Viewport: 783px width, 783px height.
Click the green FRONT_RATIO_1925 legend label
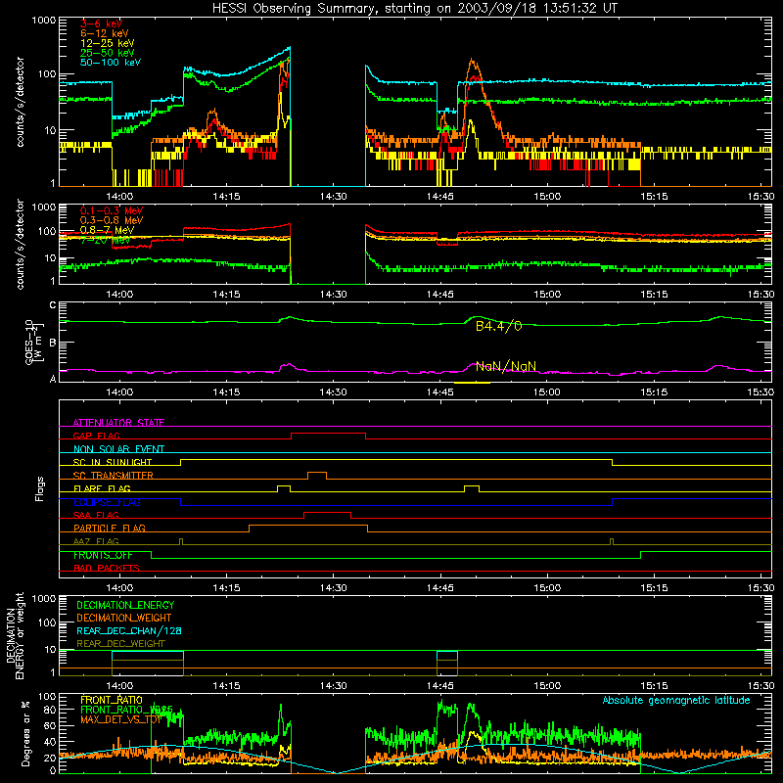(x=126, y=710)
